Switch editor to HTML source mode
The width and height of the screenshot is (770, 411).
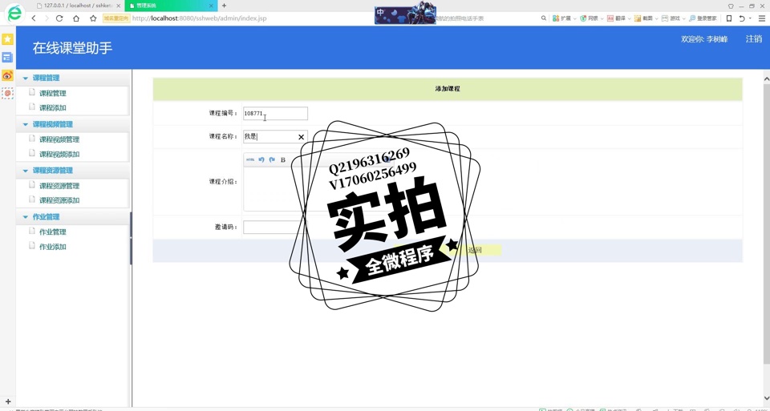(250, 159)
